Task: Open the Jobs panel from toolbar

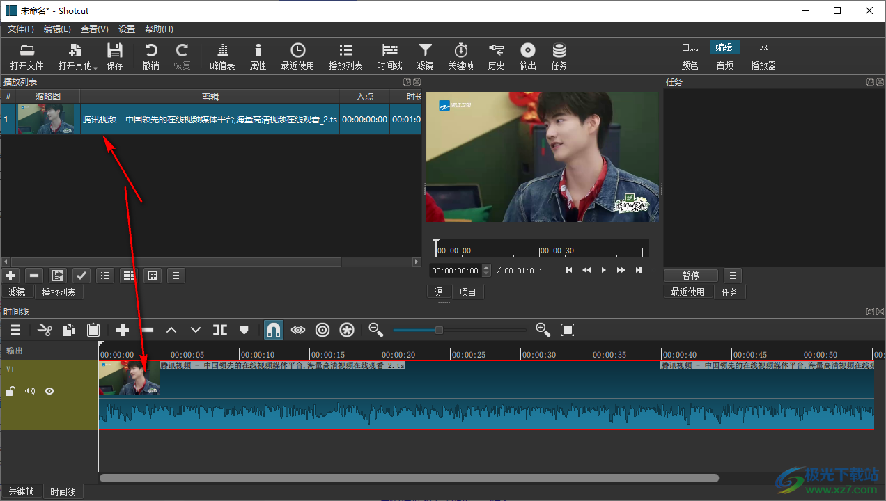Action: pos(559,56)
